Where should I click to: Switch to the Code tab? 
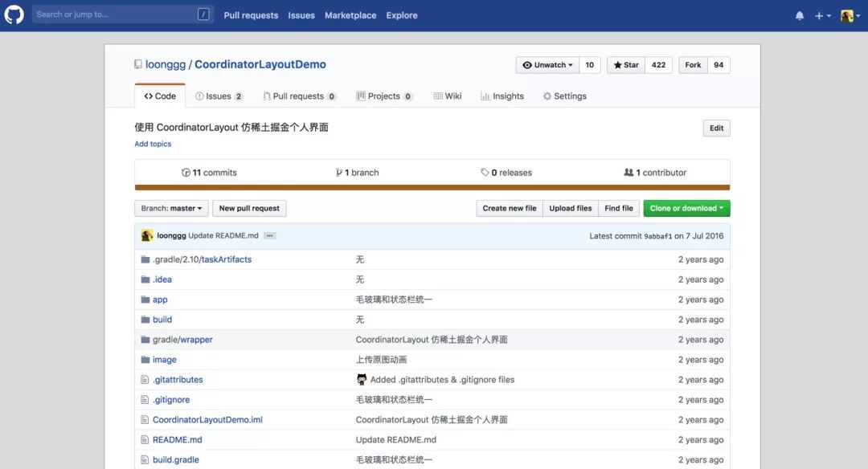pyautogui.click(x=160, y=96)
